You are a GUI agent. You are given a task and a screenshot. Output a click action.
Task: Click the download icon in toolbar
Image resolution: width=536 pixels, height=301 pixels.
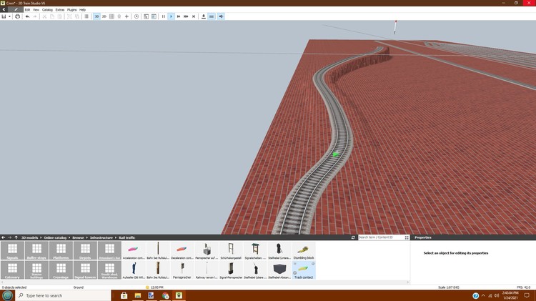[x=204, y=16]
